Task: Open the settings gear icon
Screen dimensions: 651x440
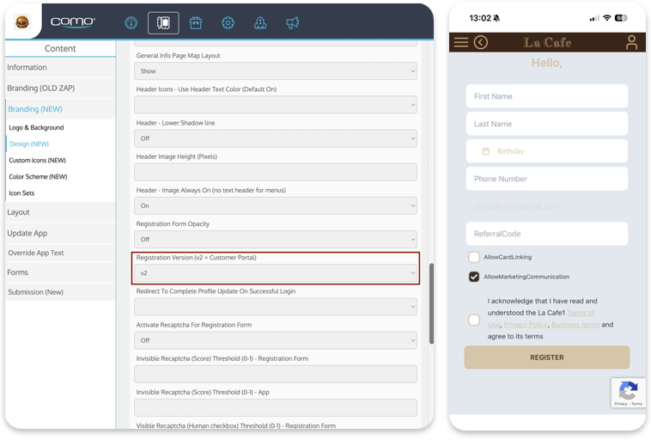Action: (228, 22)
